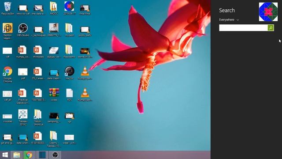Open the intro-to-cdf video file

(x=23, y=10)
